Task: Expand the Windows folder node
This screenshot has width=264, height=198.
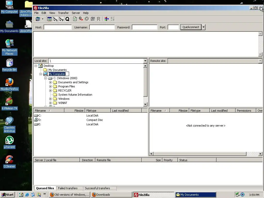Action: (x=50, y=99)
